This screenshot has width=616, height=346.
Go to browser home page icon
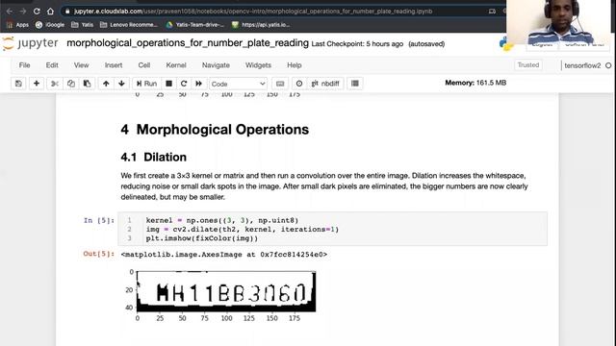point(50,12)
